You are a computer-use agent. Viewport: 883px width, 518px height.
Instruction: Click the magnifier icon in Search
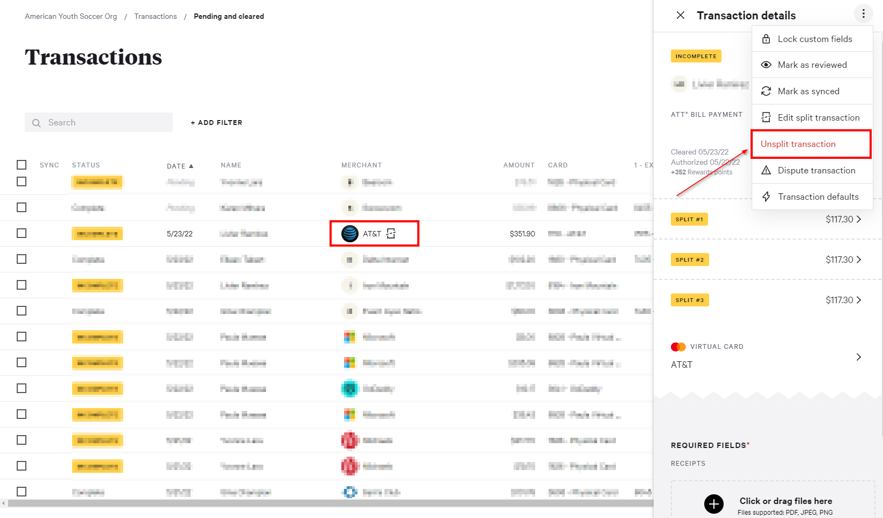click(x=37, y=123)
